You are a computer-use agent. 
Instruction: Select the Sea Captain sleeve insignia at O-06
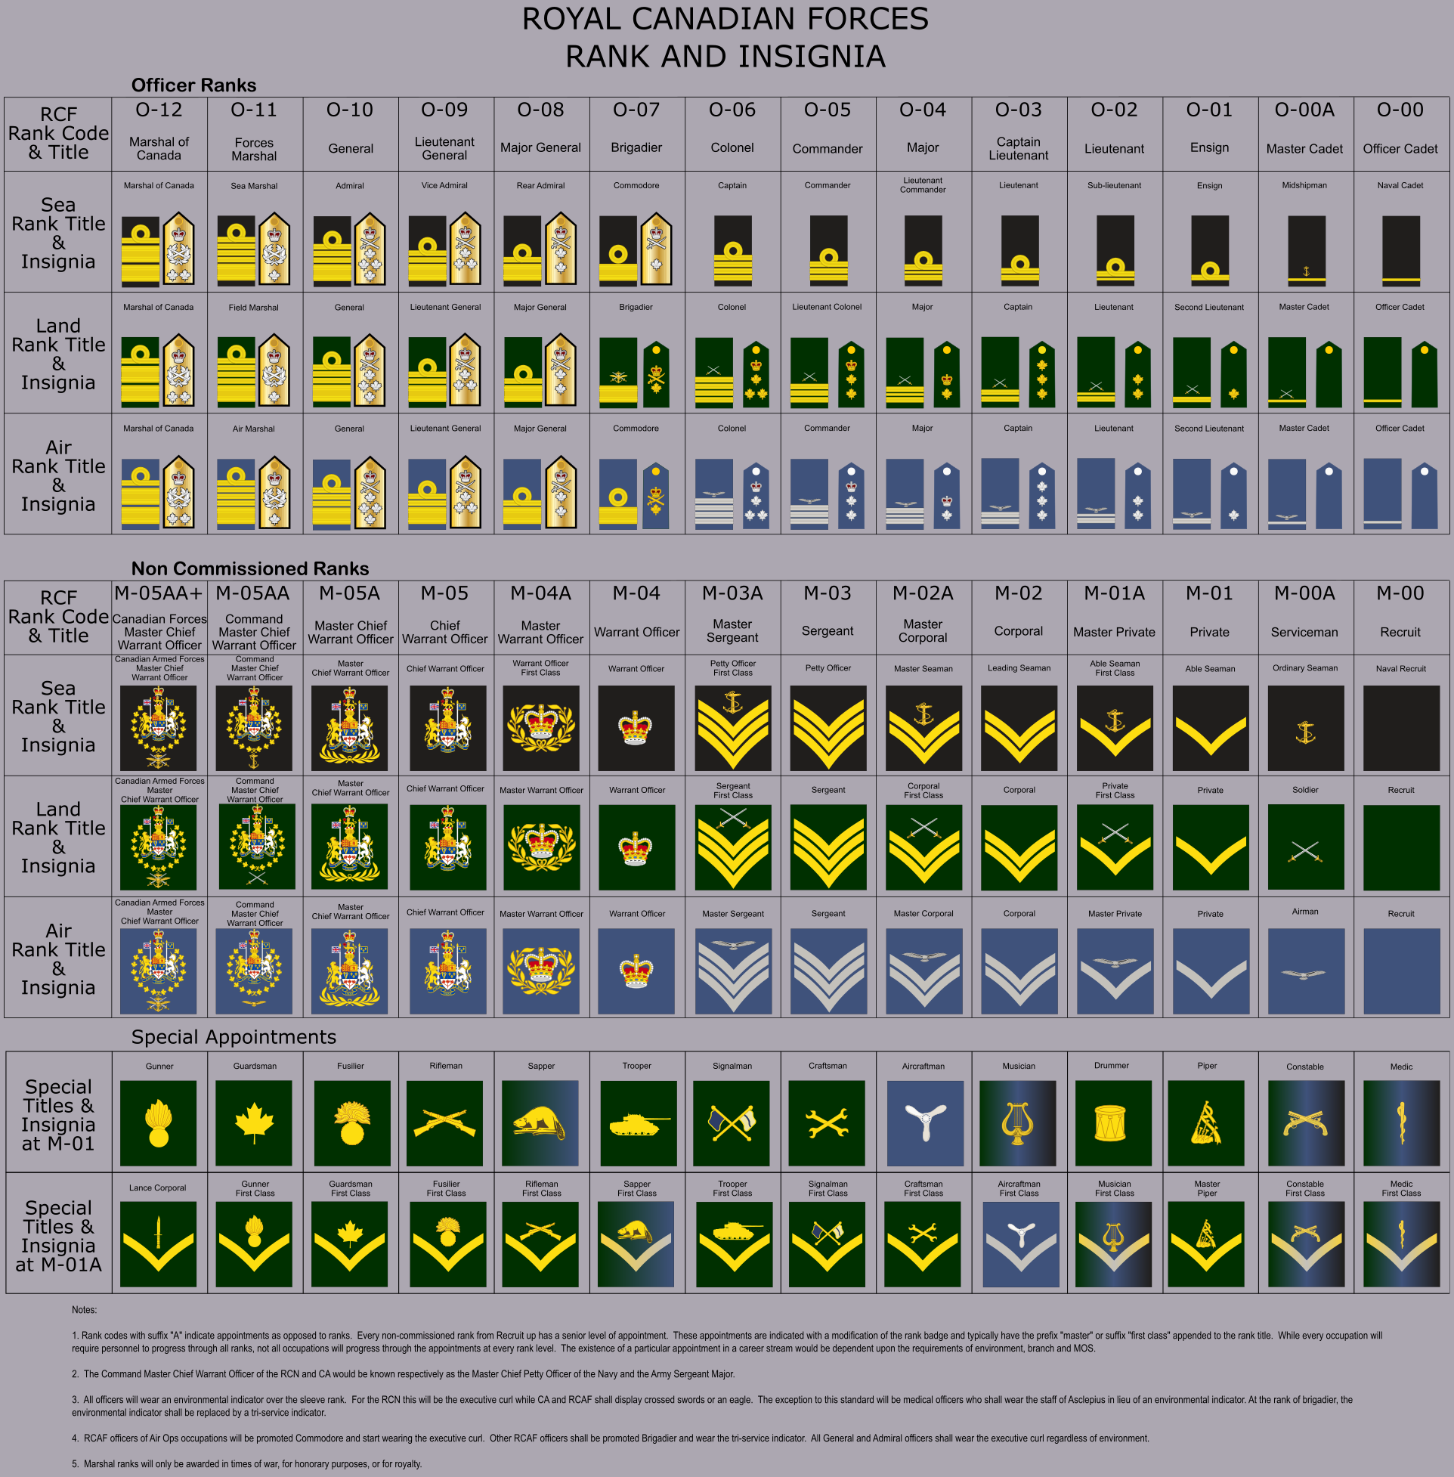click(733, 250)
